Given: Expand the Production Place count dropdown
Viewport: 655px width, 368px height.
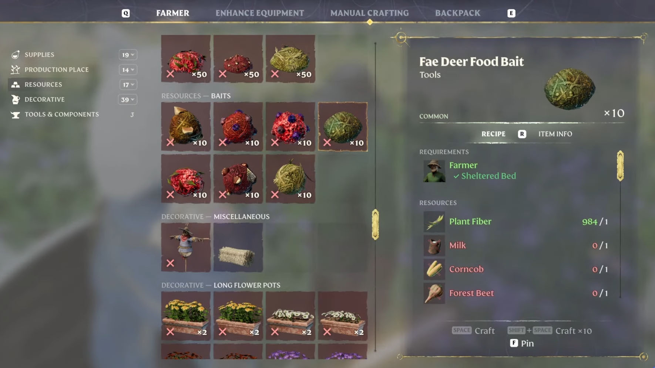Looking at the screenshot, I should pyautogui.click(x=128, y=69).
